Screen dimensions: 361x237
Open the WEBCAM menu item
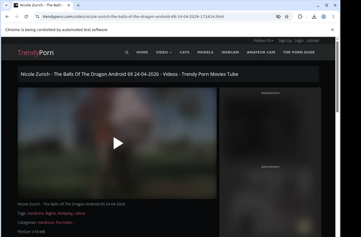coord(230,52)
